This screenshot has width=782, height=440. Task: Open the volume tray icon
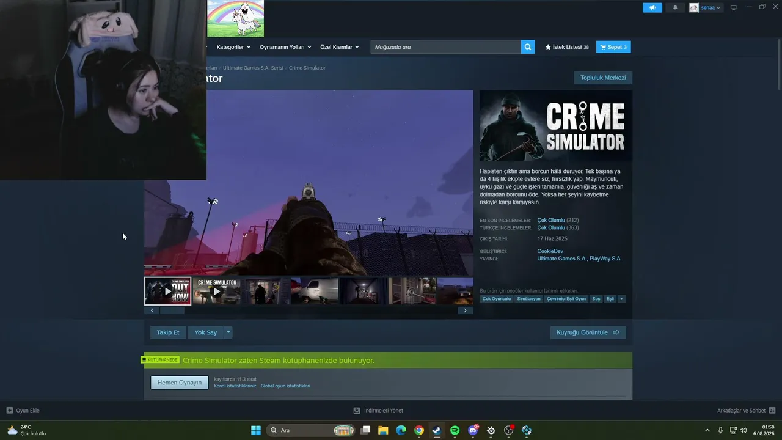[744, 430]
